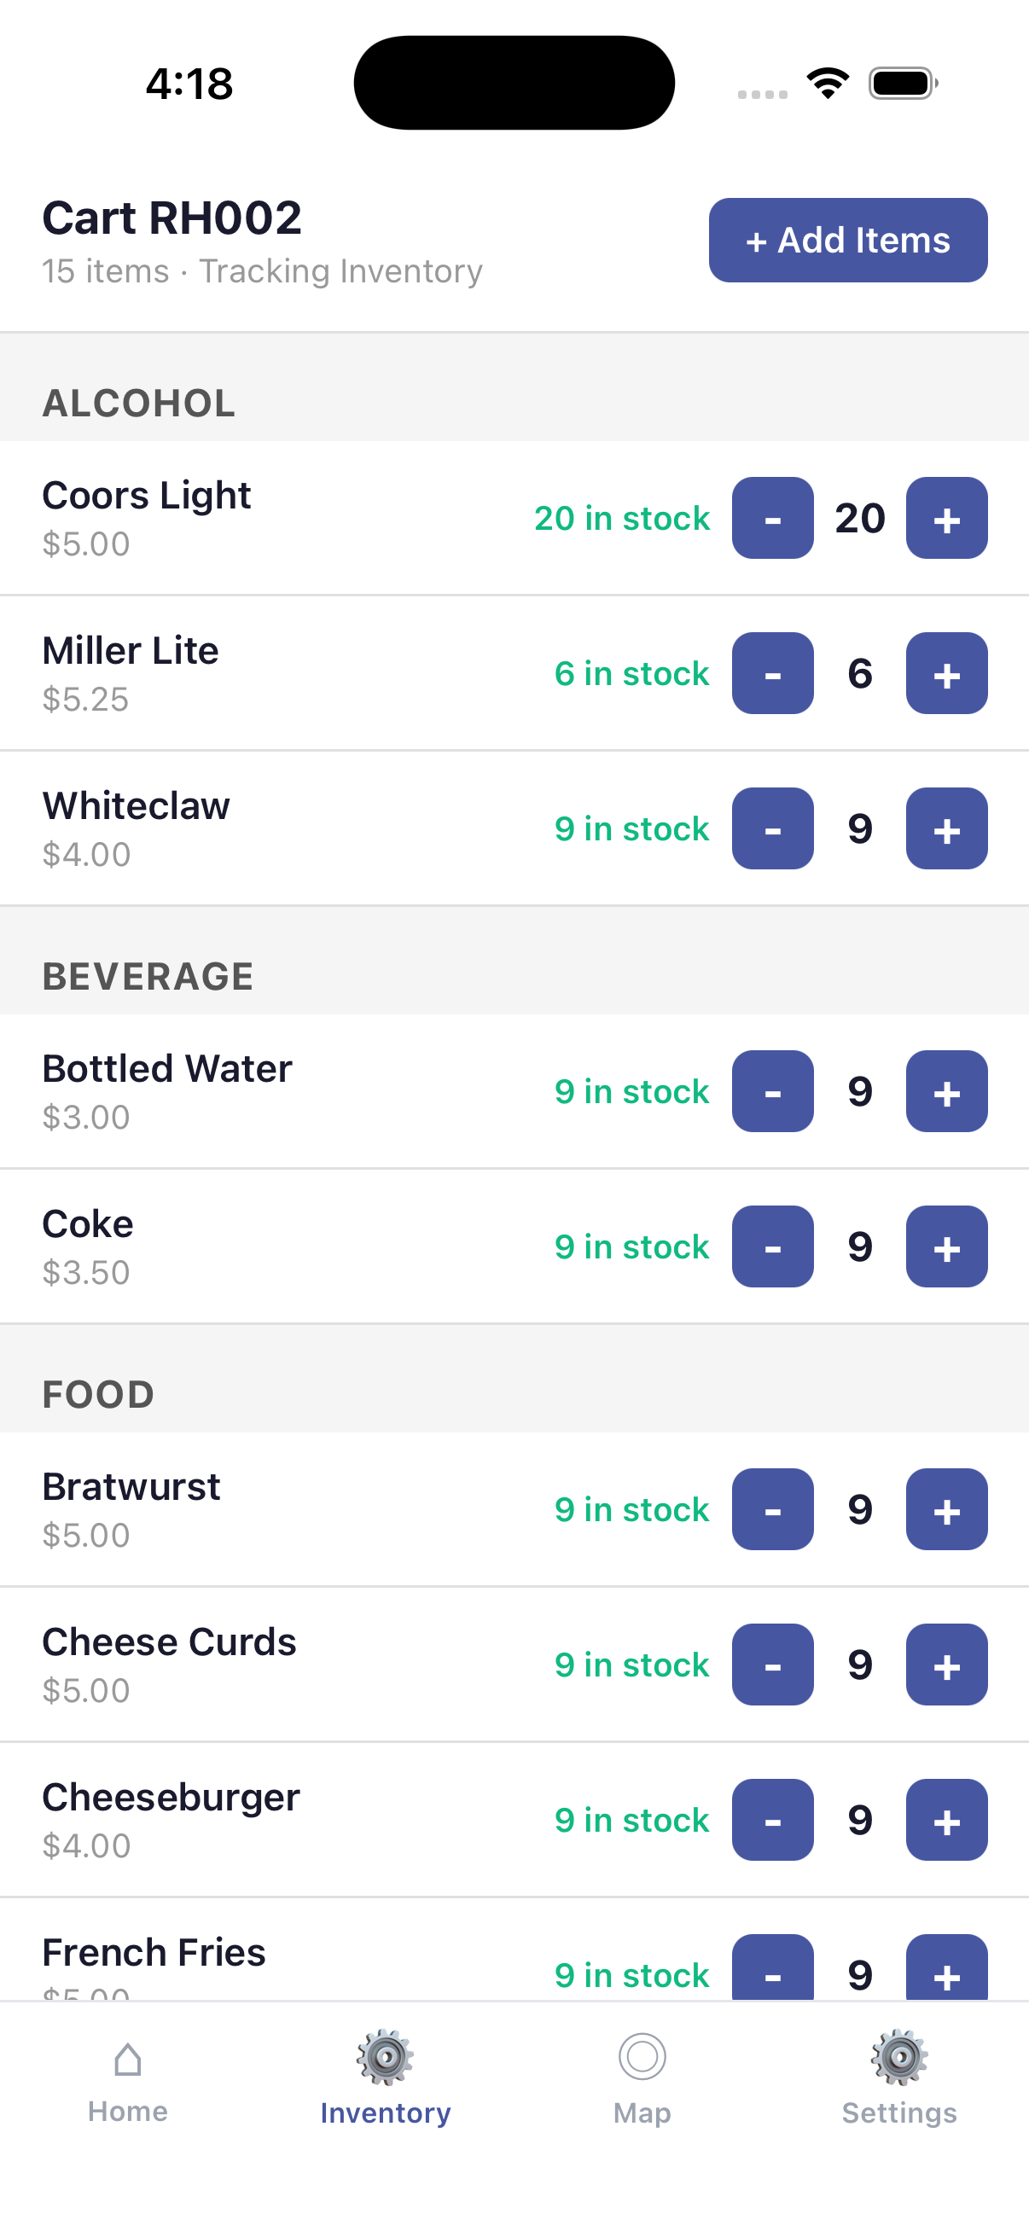1029x2237 pixels.
Task: Tap the Cheeseburger item name
Action: tap(171, 1798)
